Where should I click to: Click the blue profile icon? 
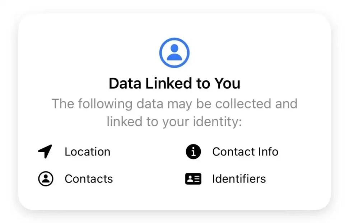(174, 52)
